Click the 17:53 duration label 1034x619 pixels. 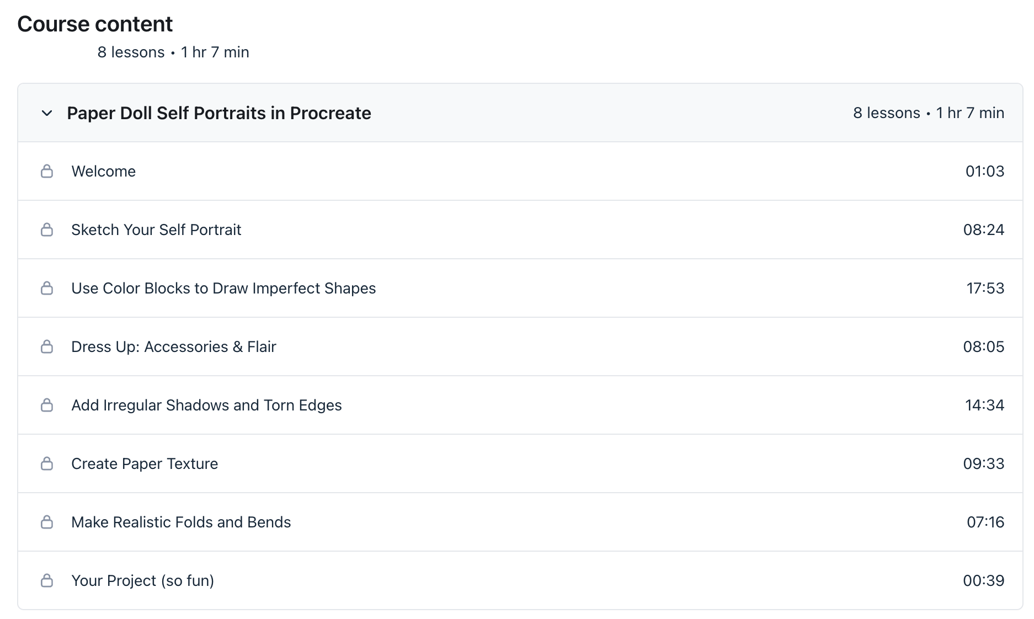tap(985, 288)
